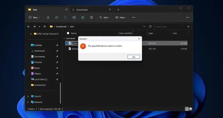The height and width of the screenshot is (118, 223).
Task: Click the Share icon in toolbar
Action: (83, 17)
